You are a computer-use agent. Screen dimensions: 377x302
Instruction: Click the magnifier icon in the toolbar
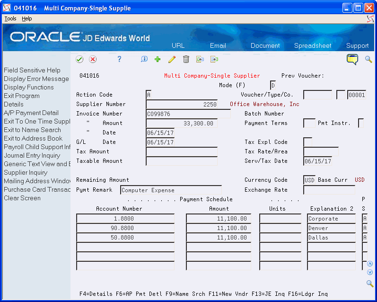[368, 59]
